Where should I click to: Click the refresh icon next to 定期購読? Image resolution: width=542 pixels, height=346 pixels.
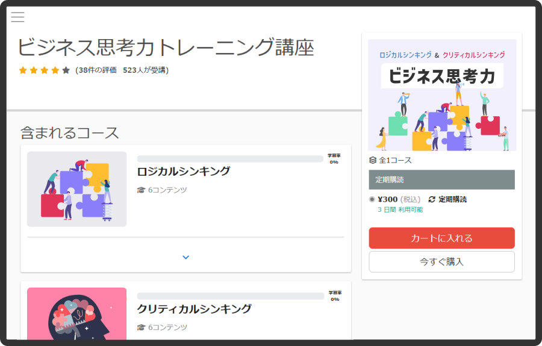click(432, 199)
